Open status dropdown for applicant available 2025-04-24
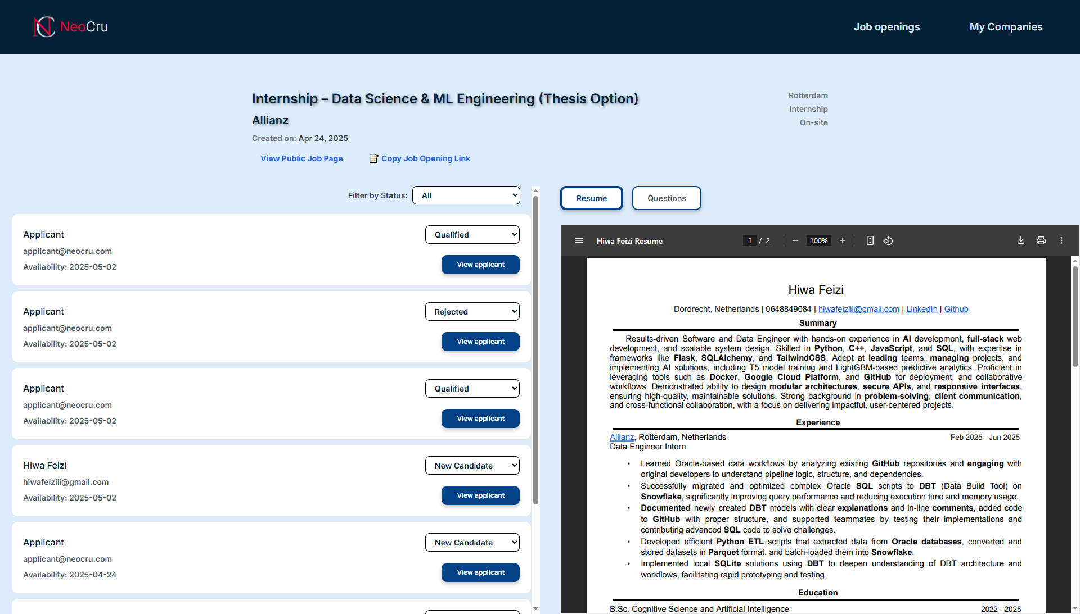The height and width of the screenshot is (614, 1080). (472, 543)
